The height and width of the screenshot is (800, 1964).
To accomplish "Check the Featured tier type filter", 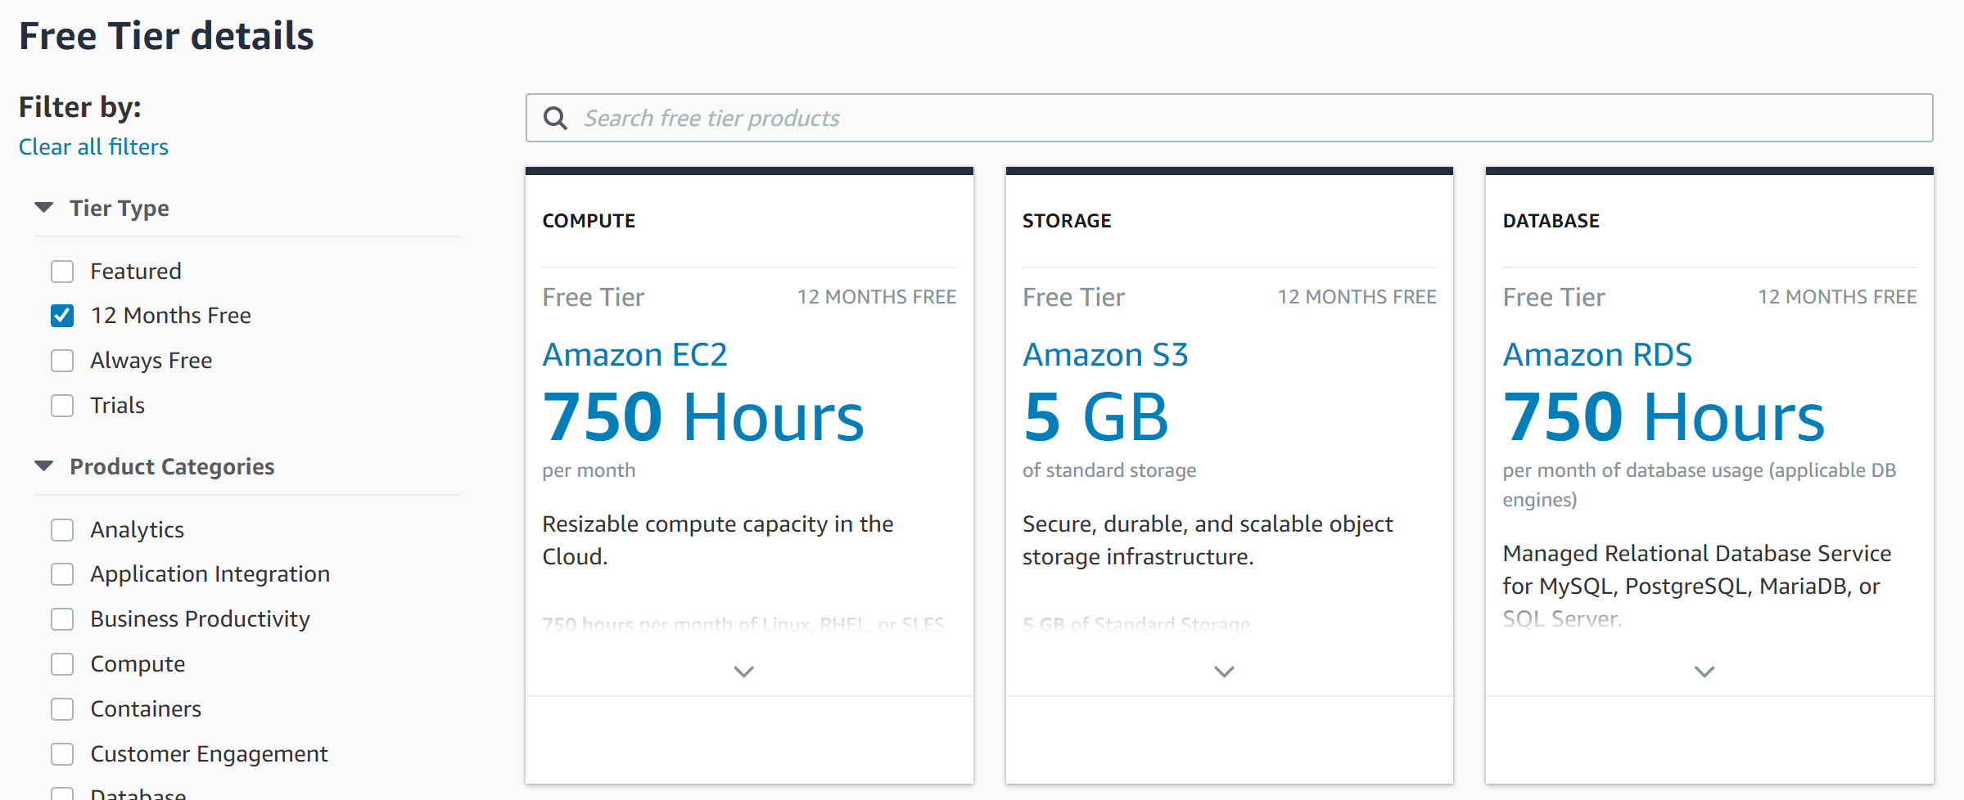I will pos(62,271).
